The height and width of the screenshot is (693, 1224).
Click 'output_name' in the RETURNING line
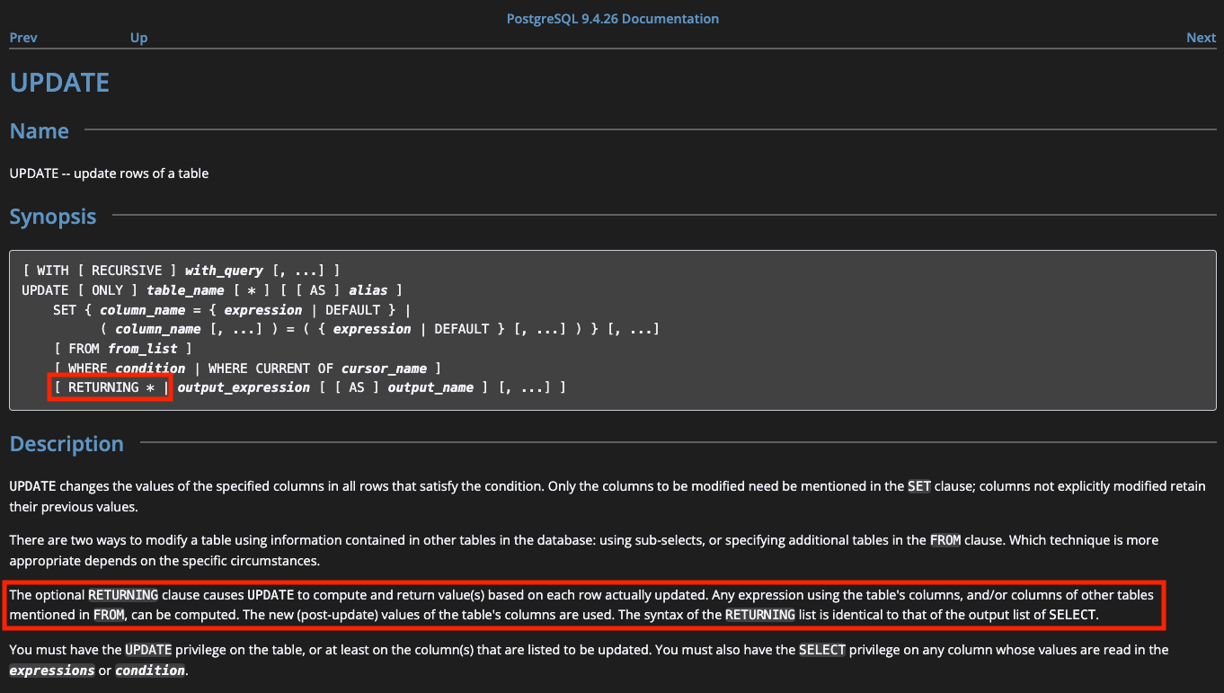[430, 387]
